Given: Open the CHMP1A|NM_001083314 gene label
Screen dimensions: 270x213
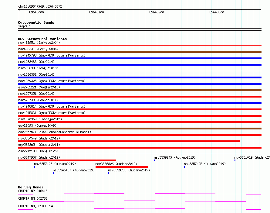Looking at the screenshot, I should (35, 206).
